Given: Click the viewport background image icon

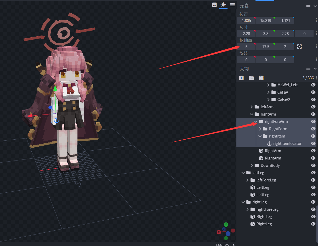Looking at the screenshot, I should [214, 5].
